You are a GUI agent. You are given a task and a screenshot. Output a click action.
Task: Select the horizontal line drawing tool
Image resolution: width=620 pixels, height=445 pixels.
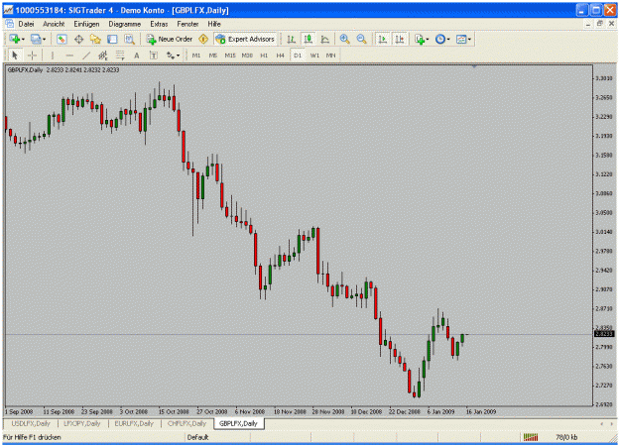(x=69, y=56)
